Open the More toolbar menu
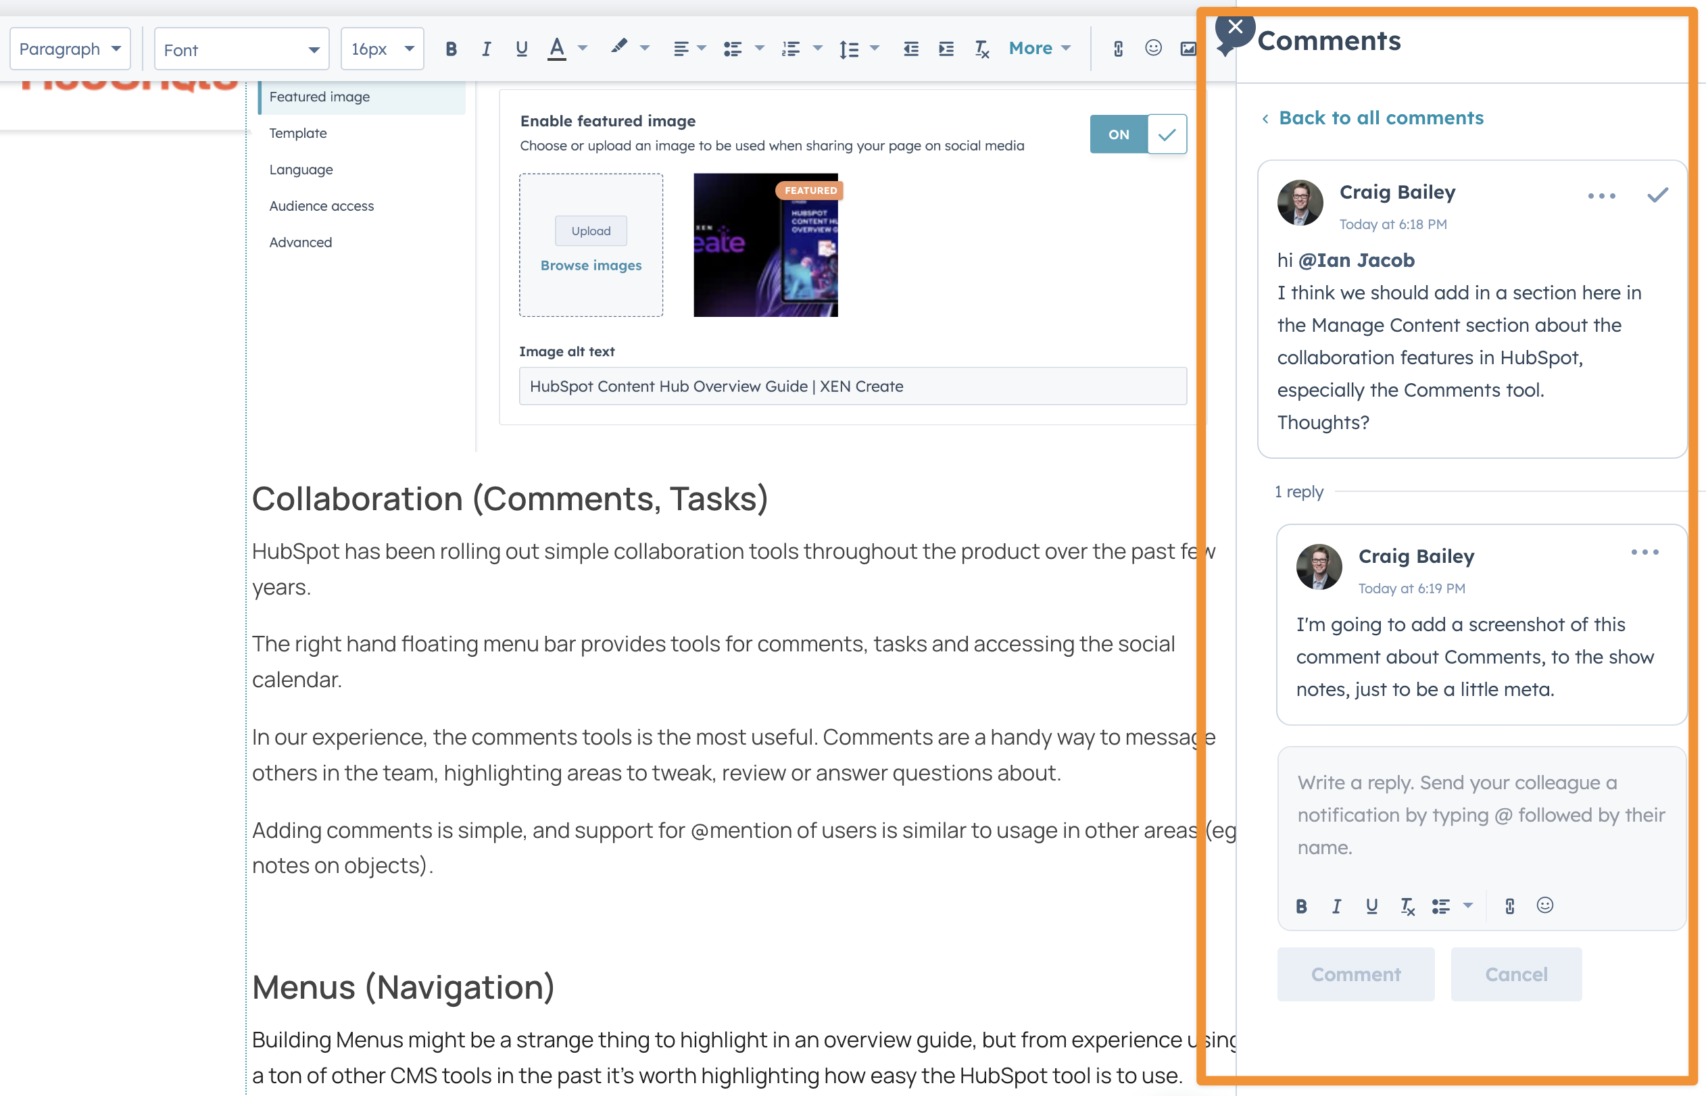Screen dimensions: 1706x1096 [x=1039, y=49]
